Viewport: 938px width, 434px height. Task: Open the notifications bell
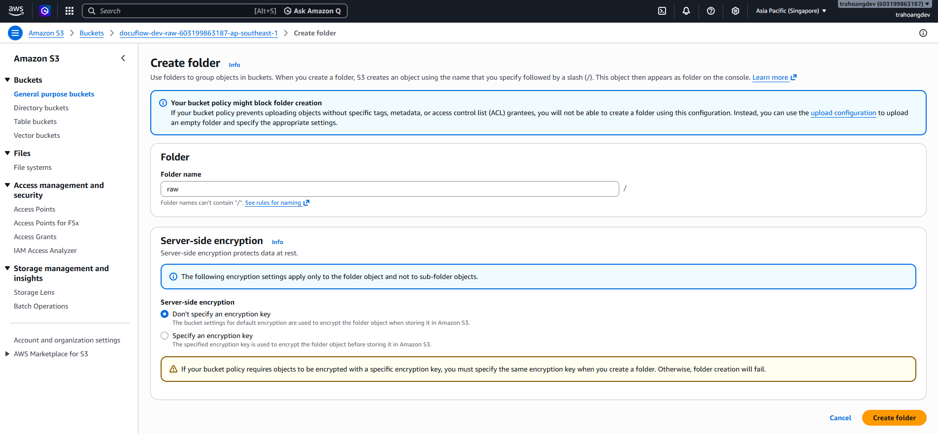(686, 11)
